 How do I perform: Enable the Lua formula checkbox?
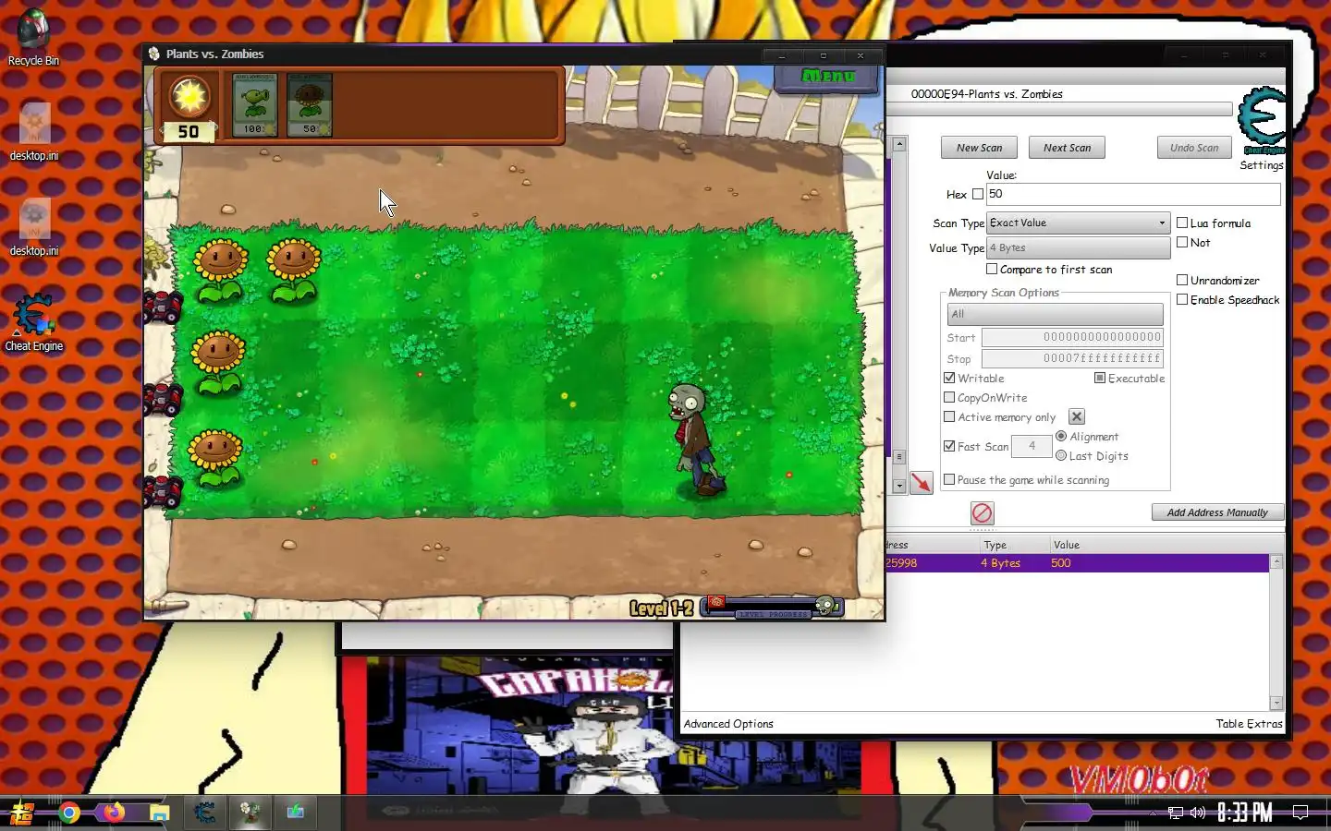click(x=1181, y=223)
